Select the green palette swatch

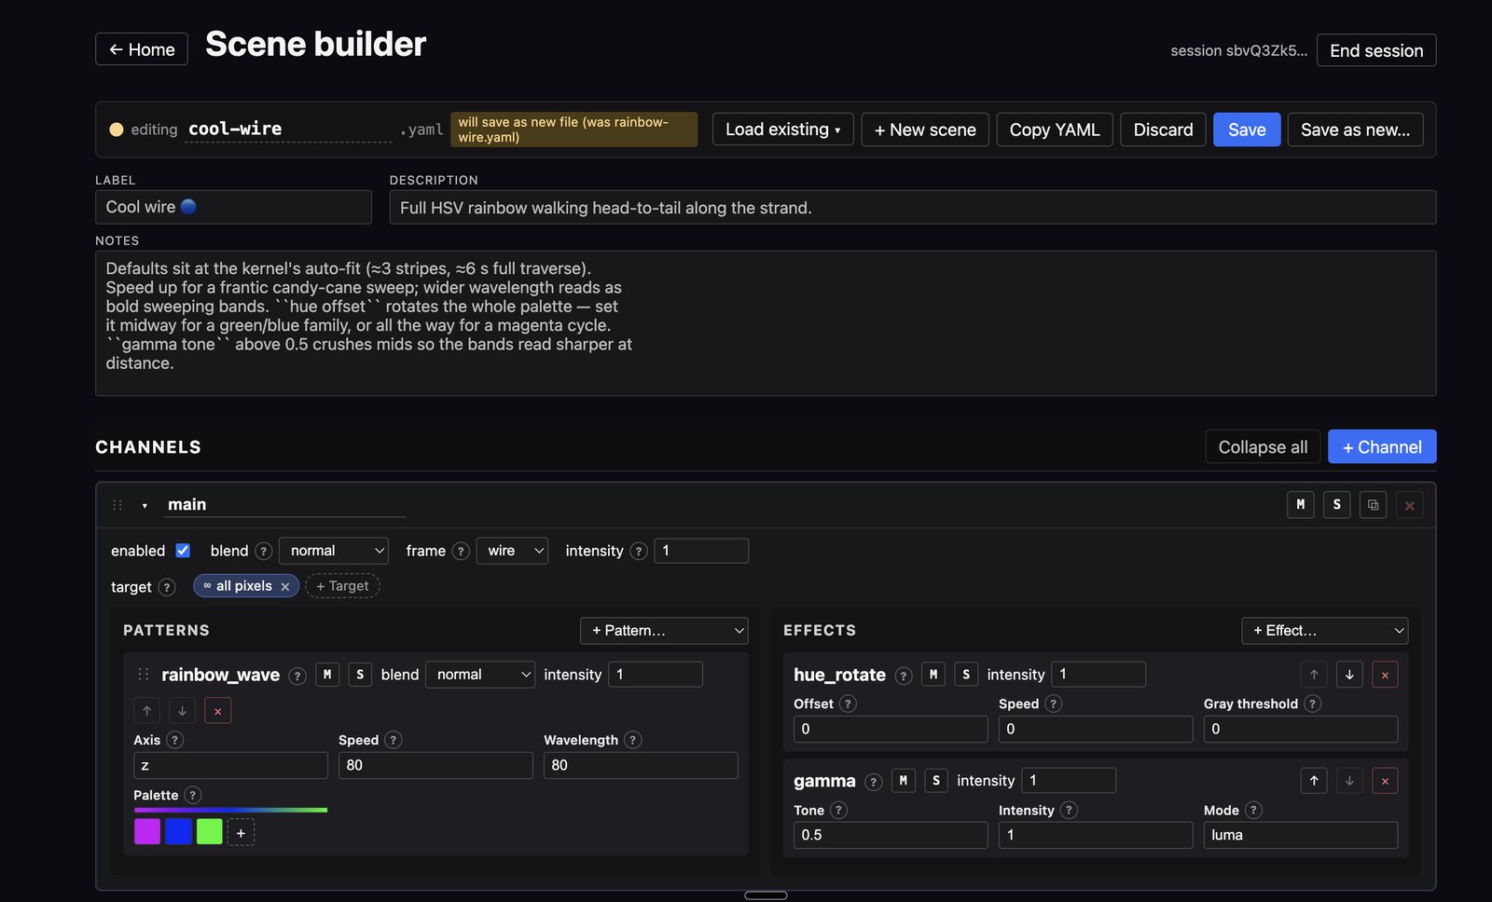(x=210, y=831)
